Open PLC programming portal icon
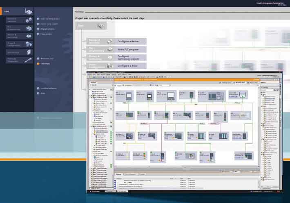 click(29, 28)
